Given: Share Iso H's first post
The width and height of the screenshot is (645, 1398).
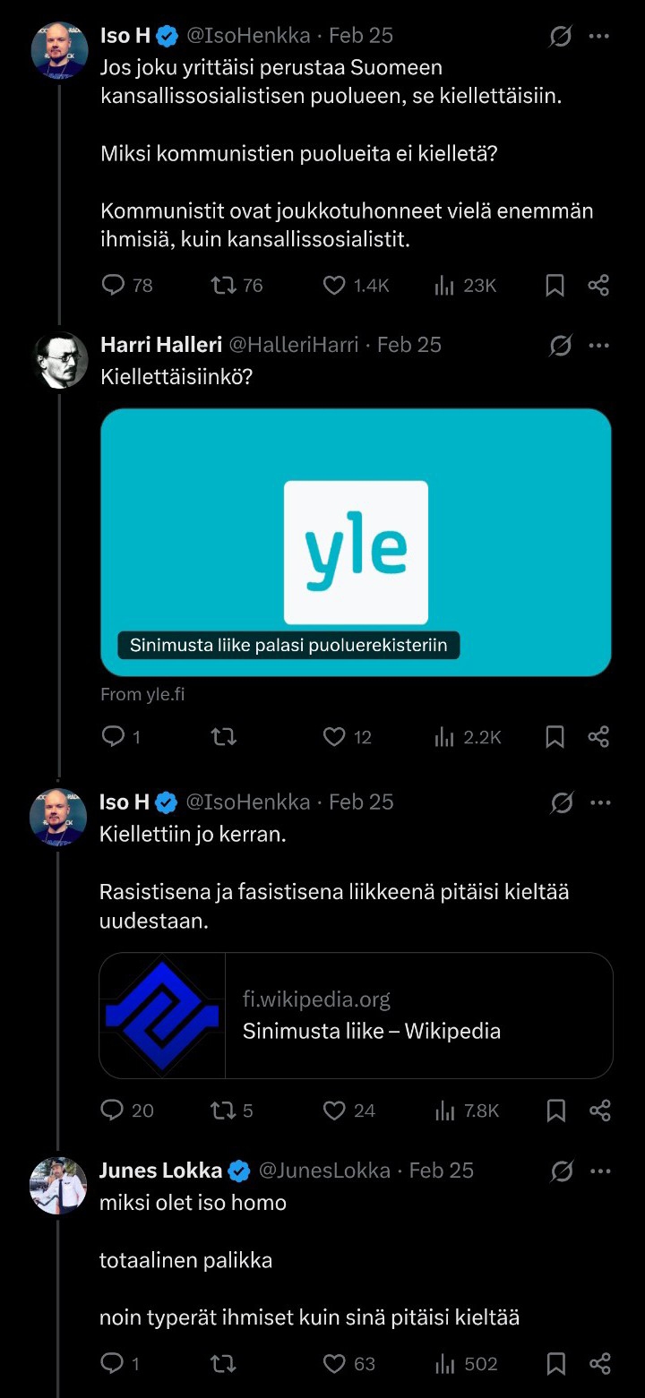Looking at the screenshot, I should pos(598,286).
